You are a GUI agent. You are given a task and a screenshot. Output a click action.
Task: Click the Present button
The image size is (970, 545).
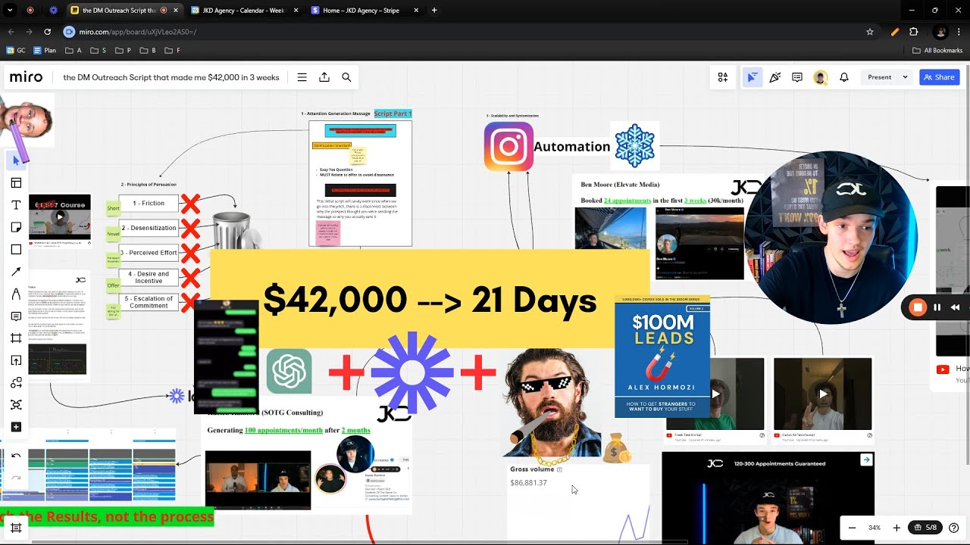pos(879,77)
